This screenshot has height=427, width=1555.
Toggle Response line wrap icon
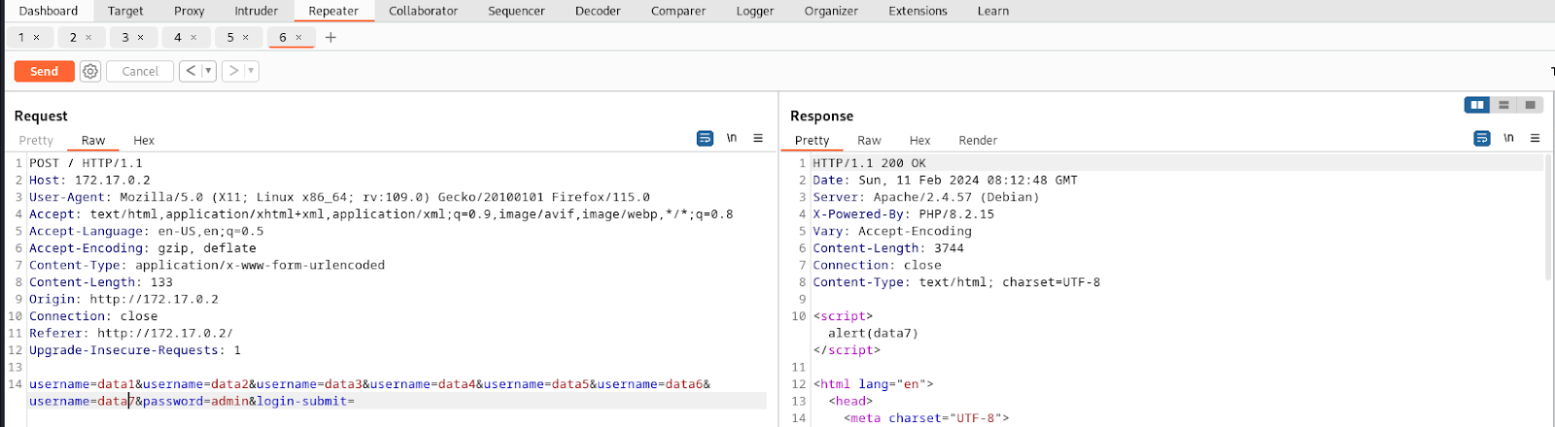(x=1482, y=139)
